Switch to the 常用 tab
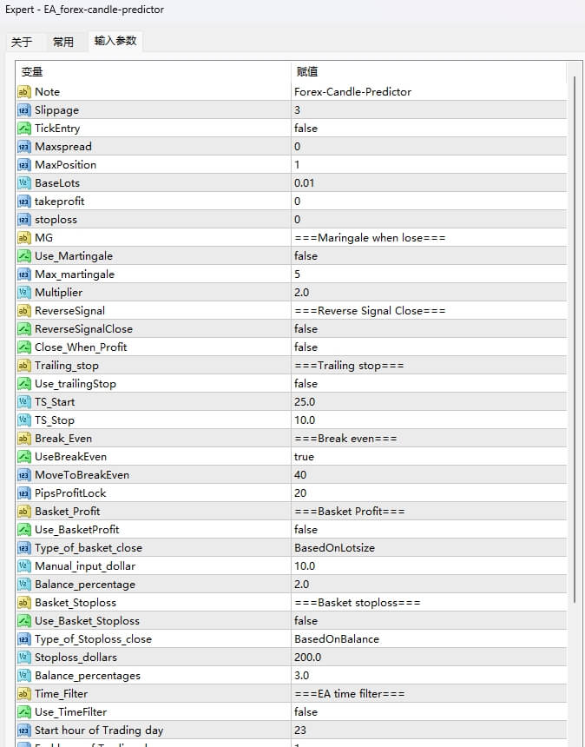This screenshot has height=747, width=585. tap(63, 42)
